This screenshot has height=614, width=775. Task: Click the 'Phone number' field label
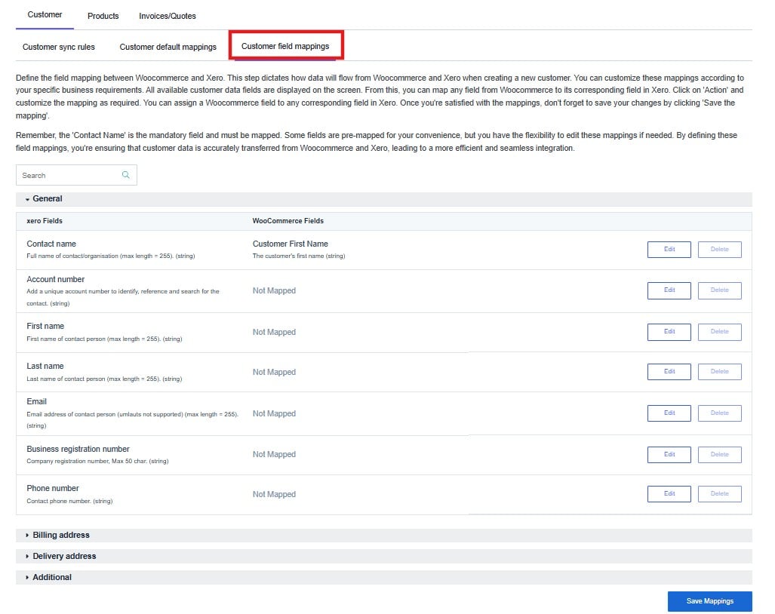53,489
